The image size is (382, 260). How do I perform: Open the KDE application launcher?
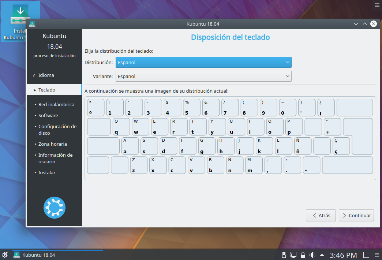tap(5, 255)
